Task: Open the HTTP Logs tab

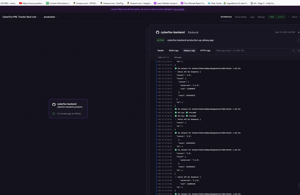Action: (x=205, y=50)
